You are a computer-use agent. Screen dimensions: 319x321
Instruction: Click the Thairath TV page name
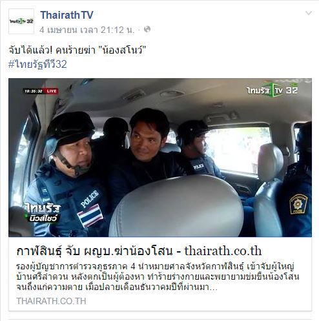(67, 15)
